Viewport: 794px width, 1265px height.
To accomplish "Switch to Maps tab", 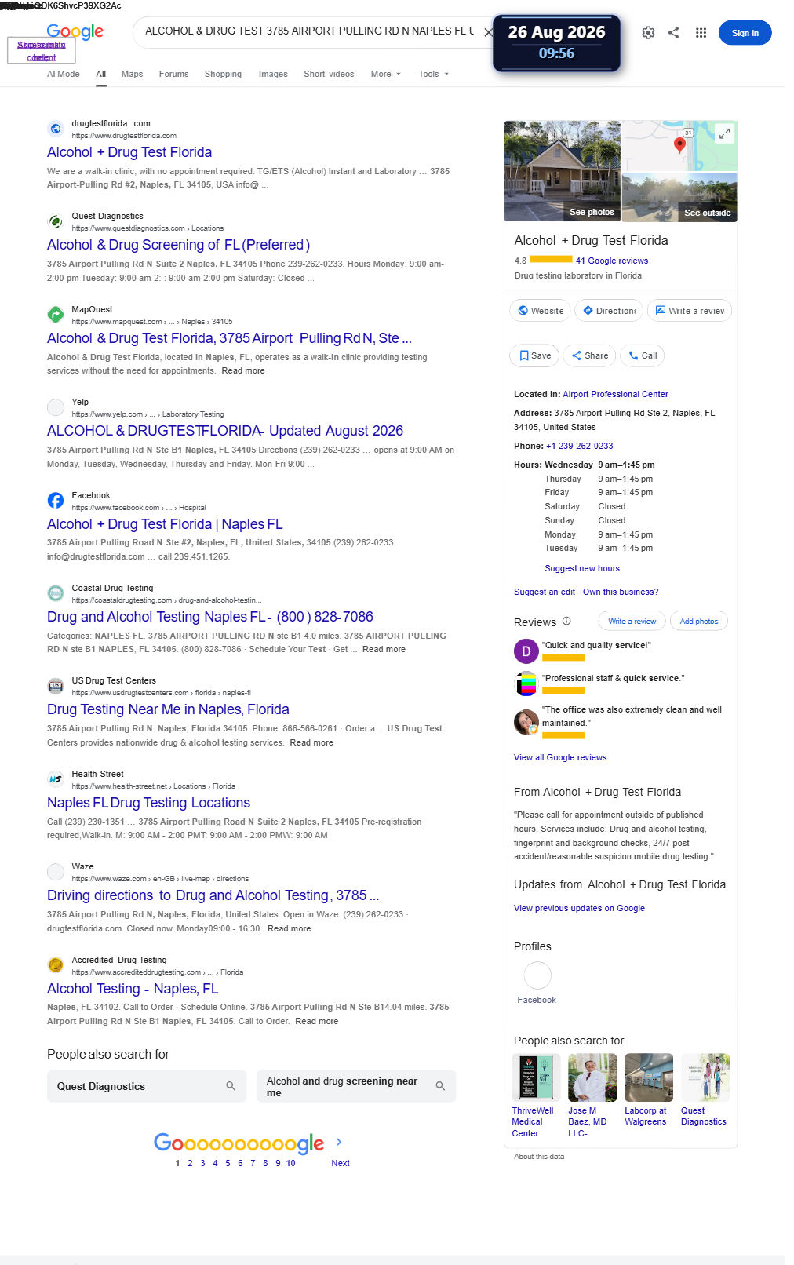I will (132, 74).
